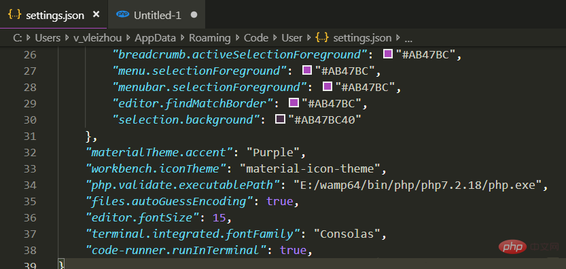This screenshot has width=566, height=269.
Task: Expand breadcrumb arrow between Users and v_vleizhou
Action: (67, 37)
